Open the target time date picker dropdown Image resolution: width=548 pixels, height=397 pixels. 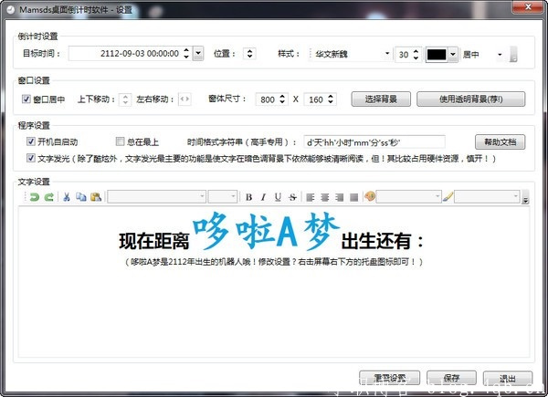coord(199,55)
